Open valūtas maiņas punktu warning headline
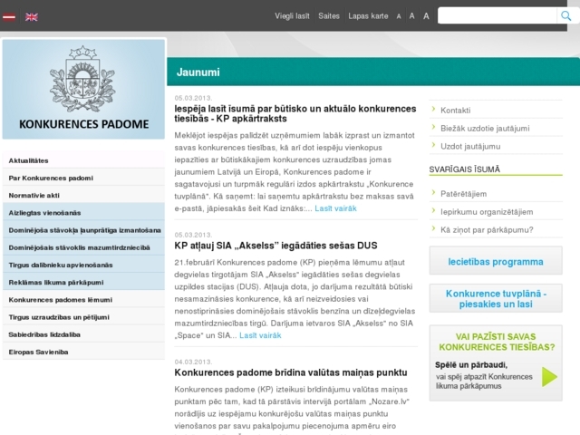580x435 pixels. [x=291, y=372]
